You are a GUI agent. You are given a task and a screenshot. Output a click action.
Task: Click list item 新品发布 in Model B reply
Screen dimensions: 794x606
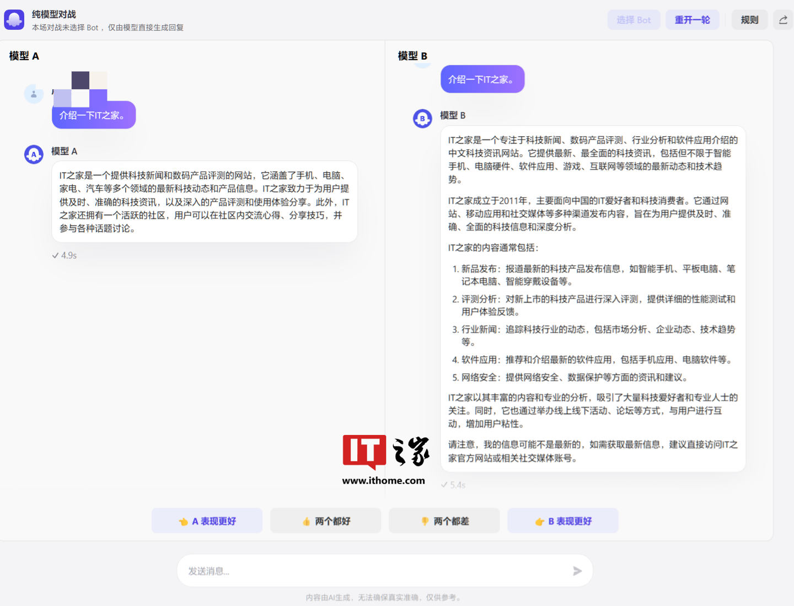pyautogui.click(x=593, y=275)
